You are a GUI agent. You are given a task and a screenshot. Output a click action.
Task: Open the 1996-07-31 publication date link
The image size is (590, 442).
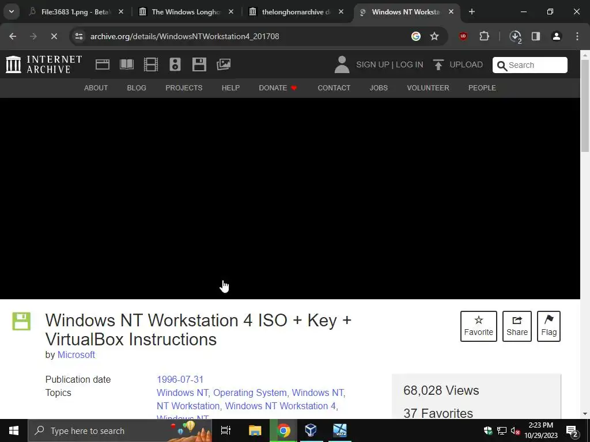pyautogui.click(x=180, y=380)
